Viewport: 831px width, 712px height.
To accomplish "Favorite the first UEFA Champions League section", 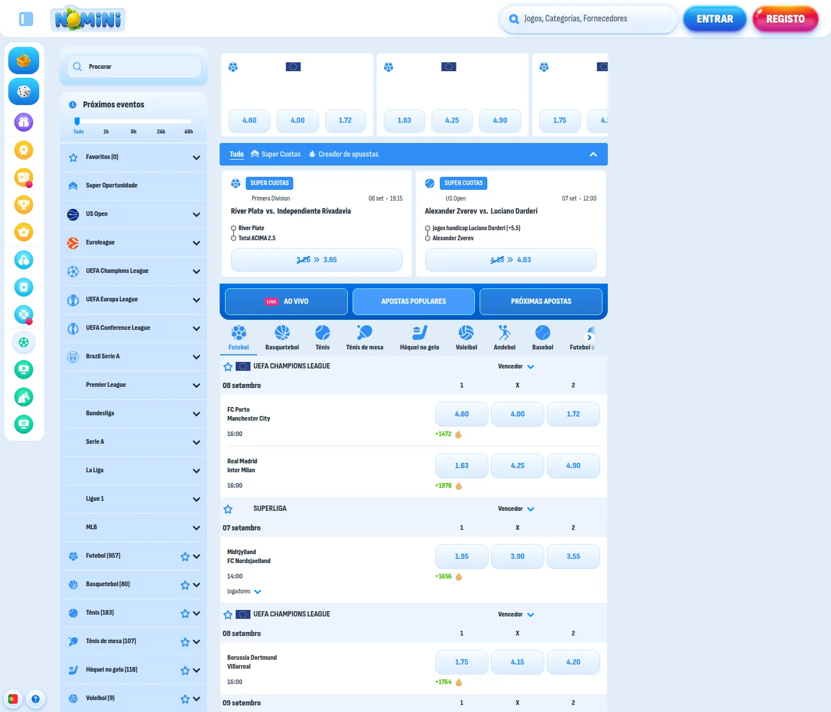I will tap(228, 367).
